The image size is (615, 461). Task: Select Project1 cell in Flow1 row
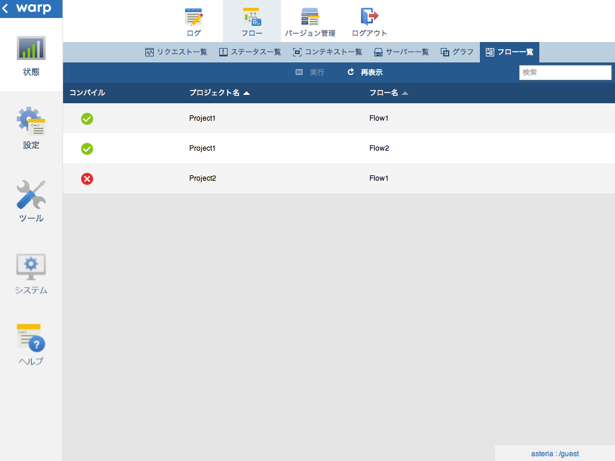202,118
